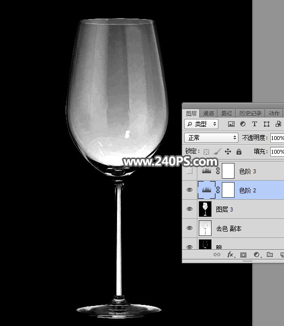The width and height of the screenshot is (284, 326).
Task: Filter layers by shape icon
Action: (266, 124)
